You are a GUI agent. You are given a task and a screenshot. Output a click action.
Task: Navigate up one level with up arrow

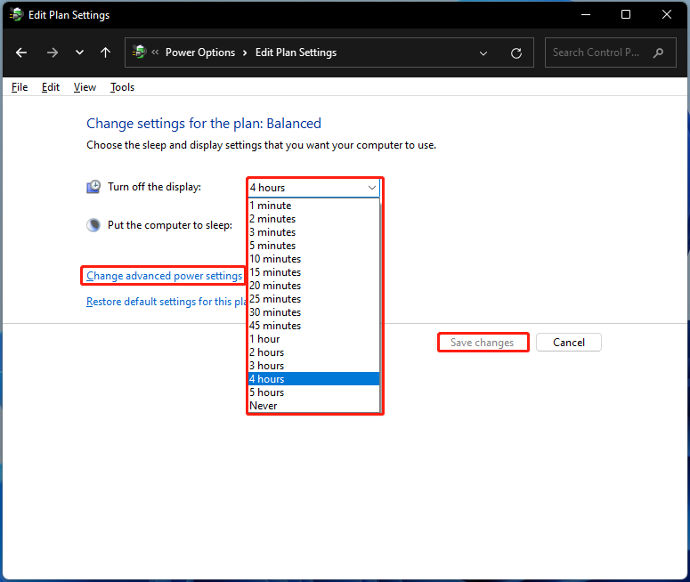[105, 53]
